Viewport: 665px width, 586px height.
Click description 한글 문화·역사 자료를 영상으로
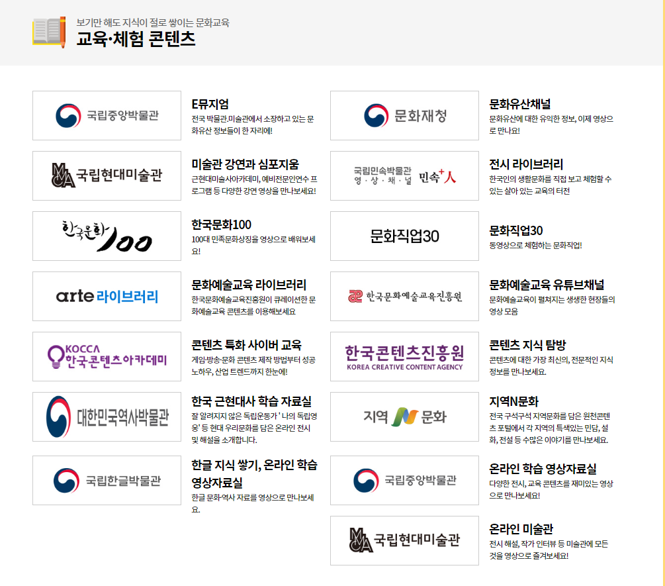point(253,503)
